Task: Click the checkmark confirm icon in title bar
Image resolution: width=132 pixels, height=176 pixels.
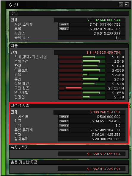Action: (121, 4)
